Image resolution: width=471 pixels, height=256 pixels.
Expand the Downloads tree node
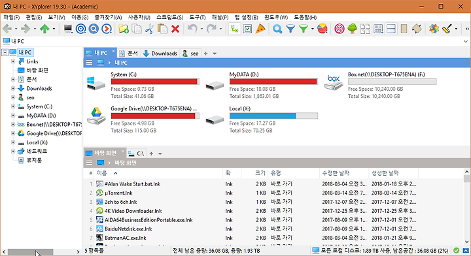(13, 88)
